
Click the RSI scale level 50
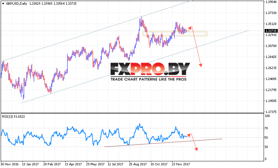(x=266, y=137)
